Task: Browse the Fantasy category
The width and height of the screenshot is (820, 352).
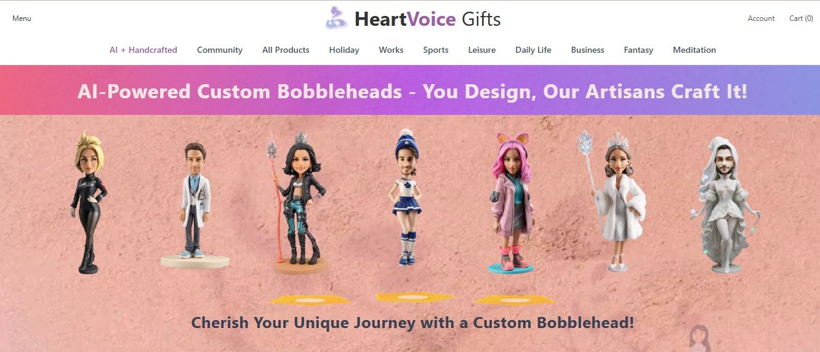Action: pos(638,50)
